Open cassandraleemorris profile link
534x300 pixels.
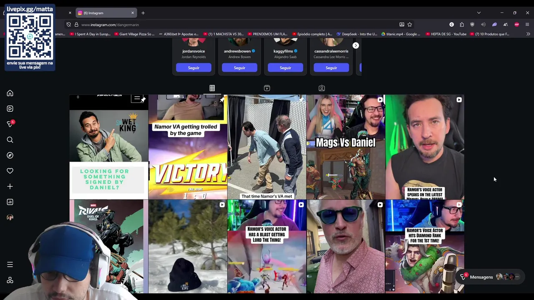pyautogui.click(x=331, y=51)
